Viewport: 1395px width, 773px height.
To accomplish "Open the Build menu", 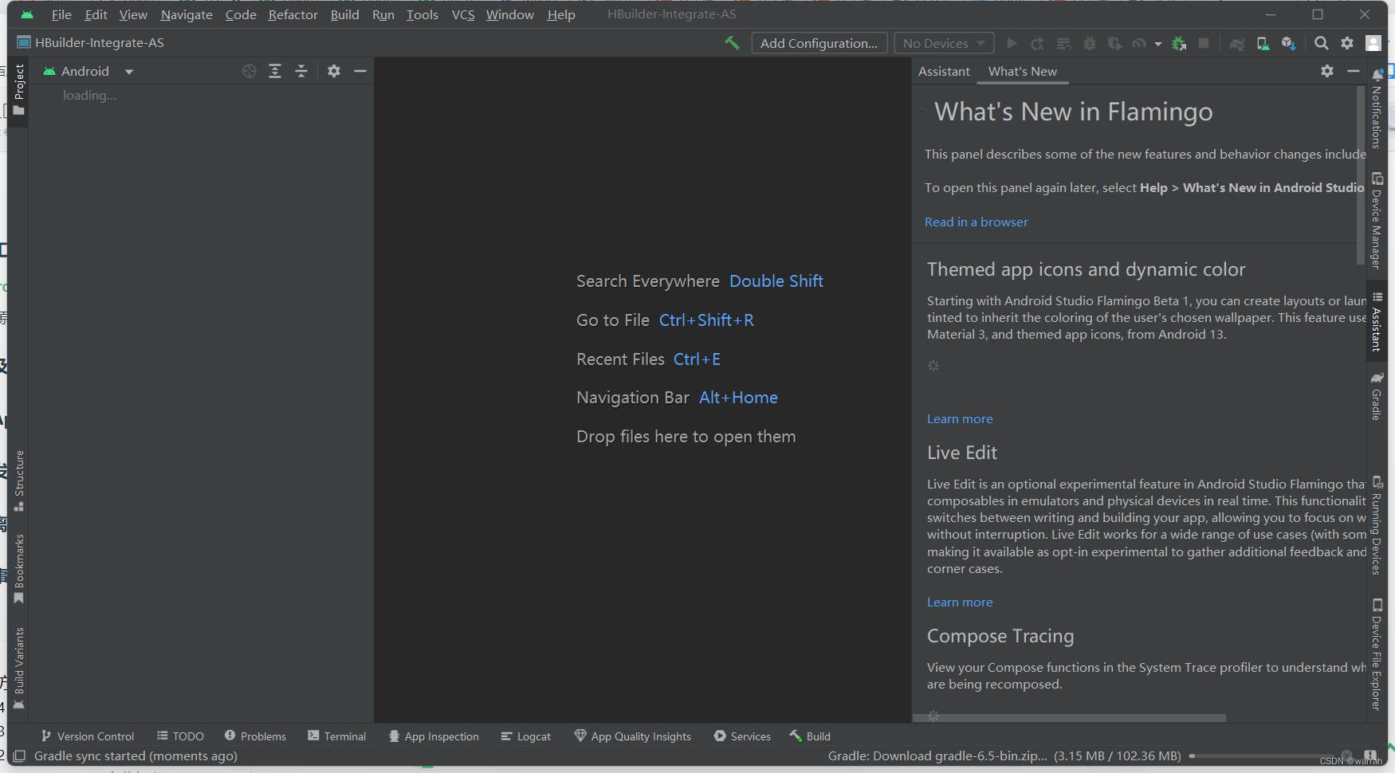I will (x=344, y=14).
